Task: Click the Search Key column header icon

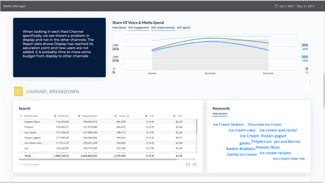Action: point(21,116)
